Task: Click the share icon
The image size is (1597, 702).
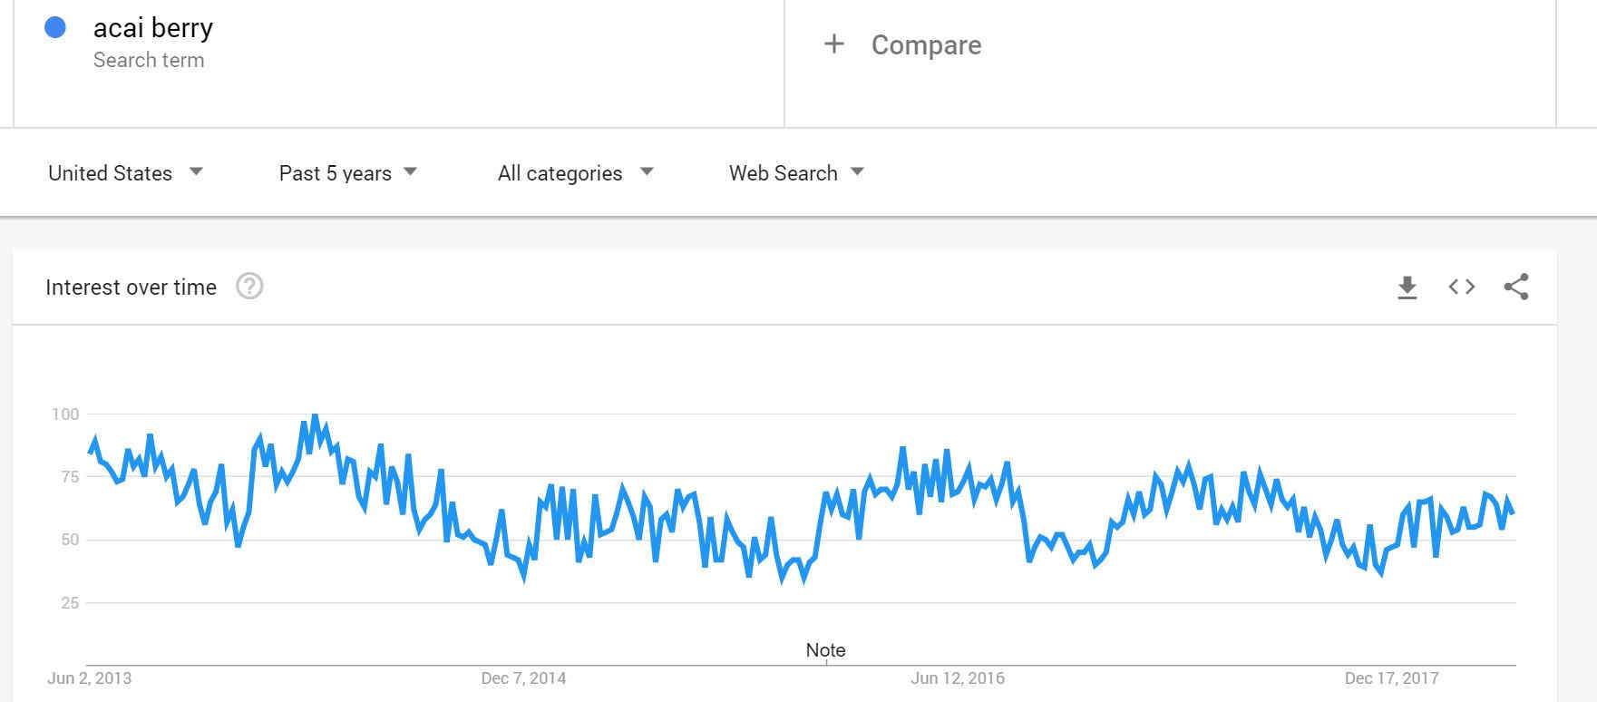Action: 1515,288
